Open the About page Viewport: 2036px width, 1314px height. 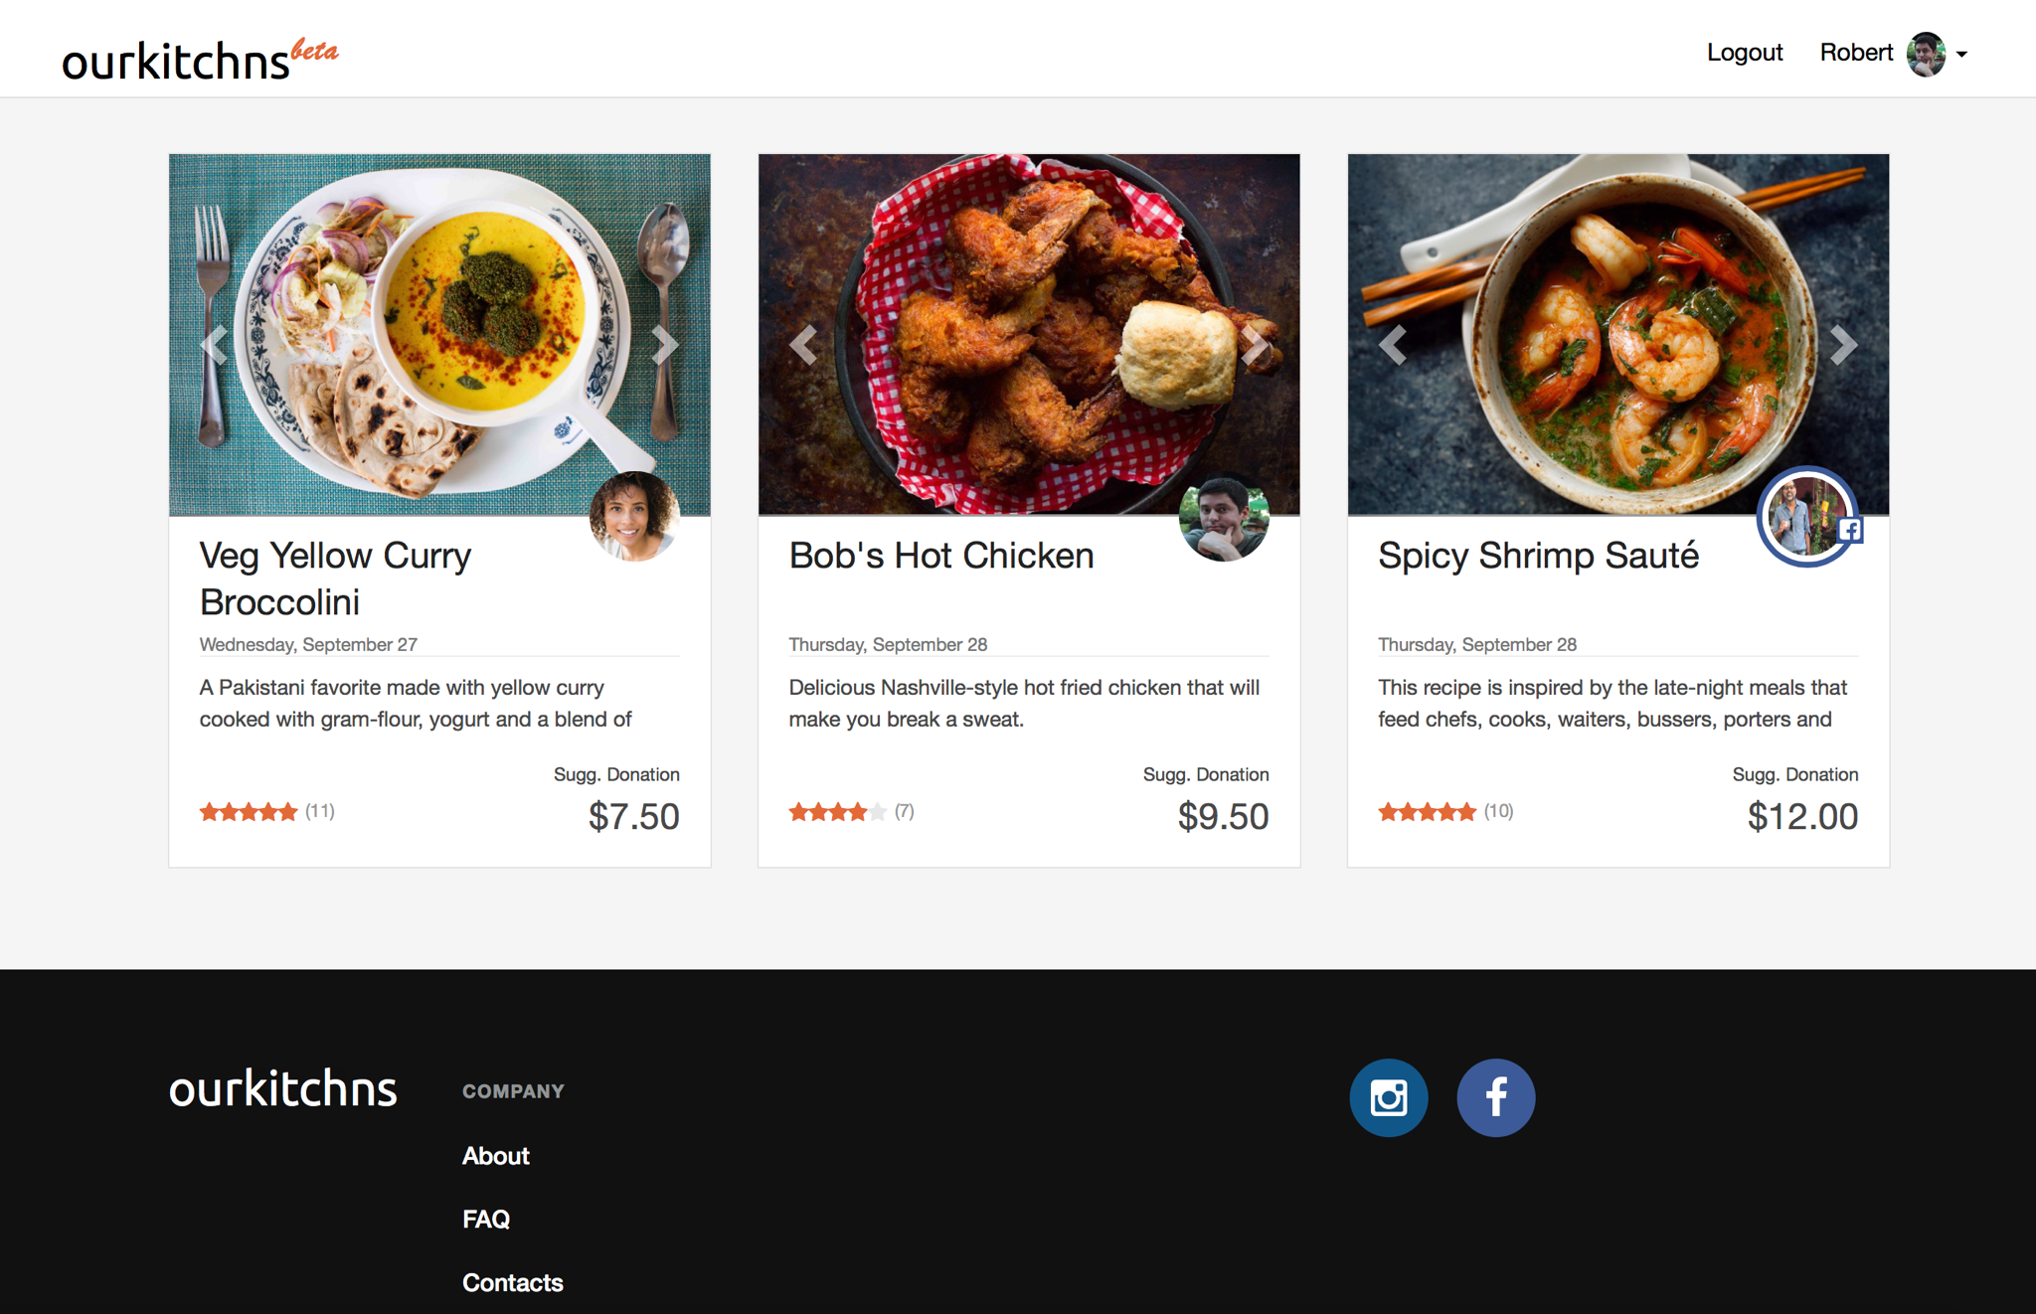tap(495, 1155)
